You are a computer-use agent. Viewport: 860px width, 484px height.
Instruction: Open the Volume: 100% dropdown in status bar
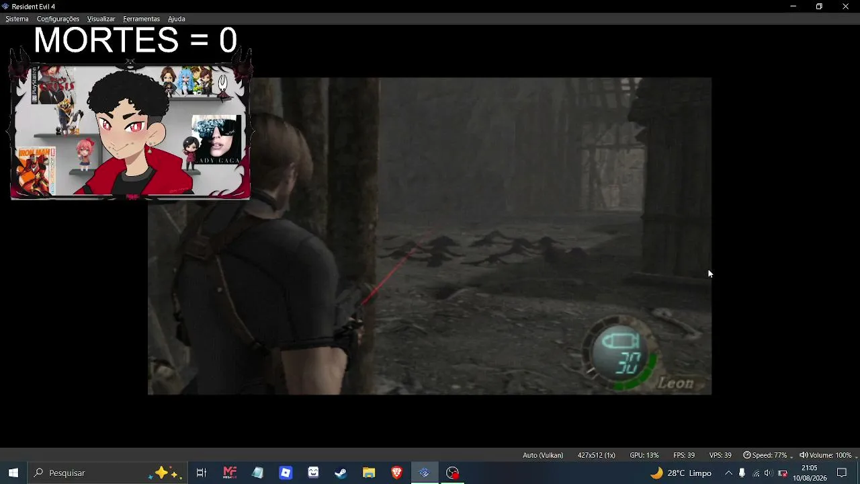coord(827,455)
